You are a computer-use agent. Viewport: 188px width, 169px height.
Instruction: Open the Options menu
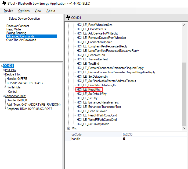(x=24, y=11)
